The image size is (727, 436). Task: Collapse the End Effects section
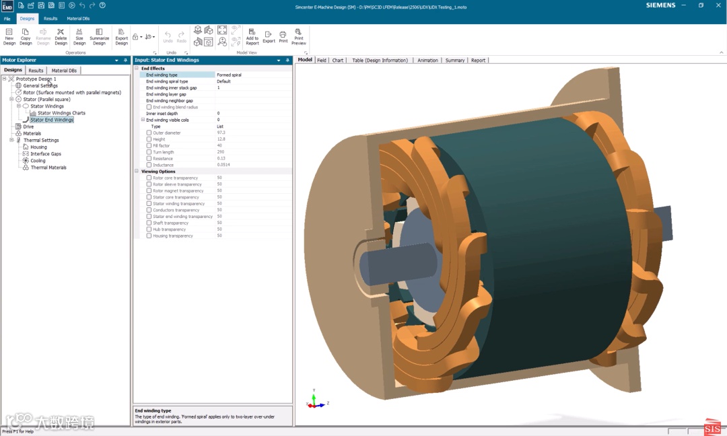[137, 68]
